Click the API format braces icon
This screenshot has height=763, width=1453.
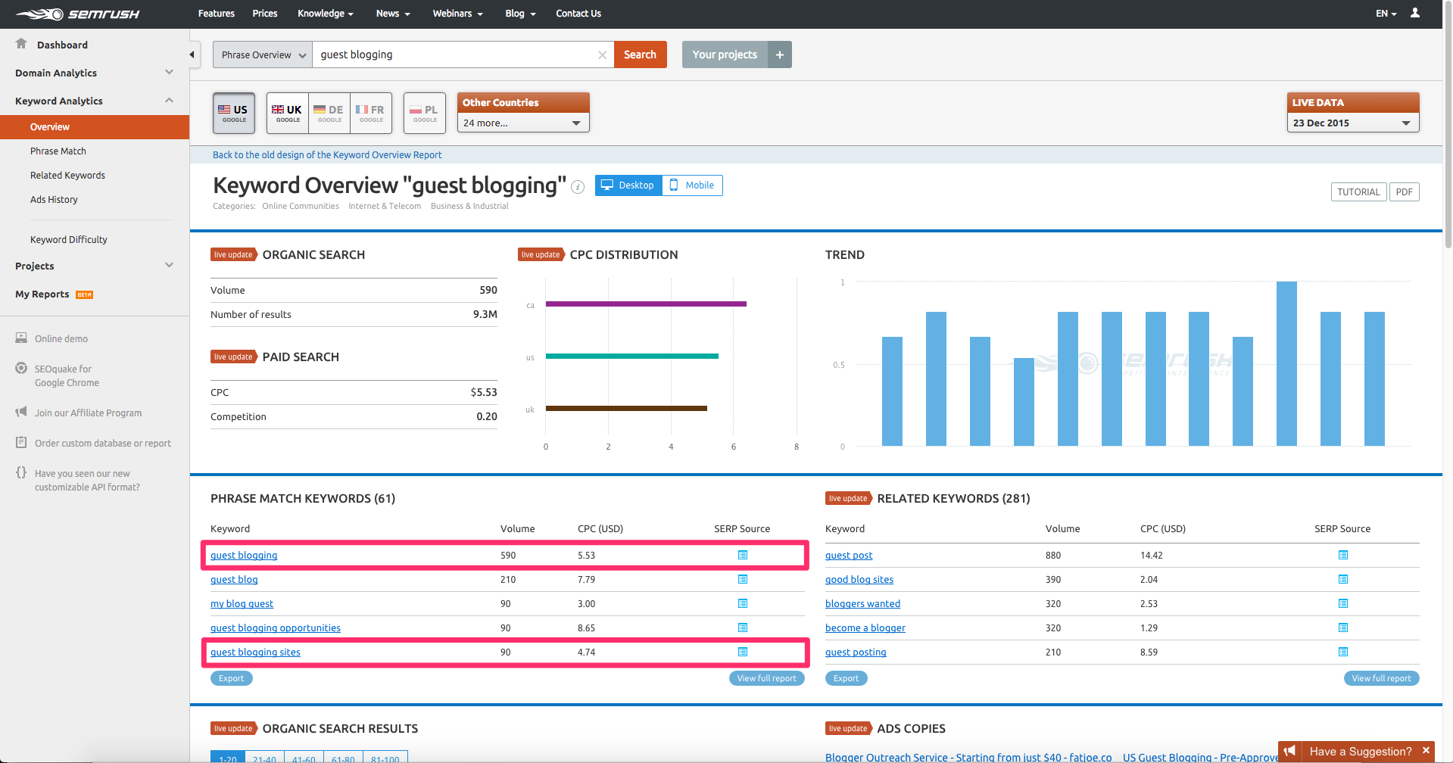click(x=21, y=472)
